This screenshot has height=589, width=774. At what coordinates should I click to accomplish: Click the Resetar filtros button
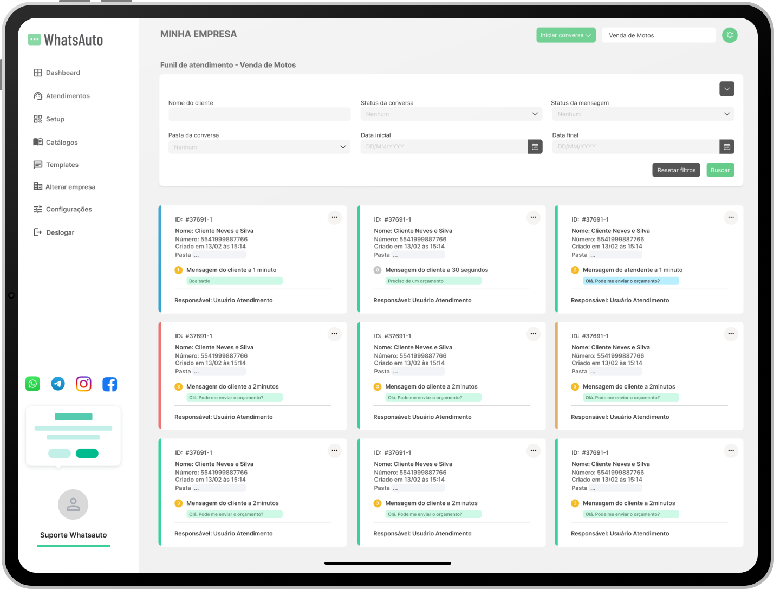tap(676, 170)
